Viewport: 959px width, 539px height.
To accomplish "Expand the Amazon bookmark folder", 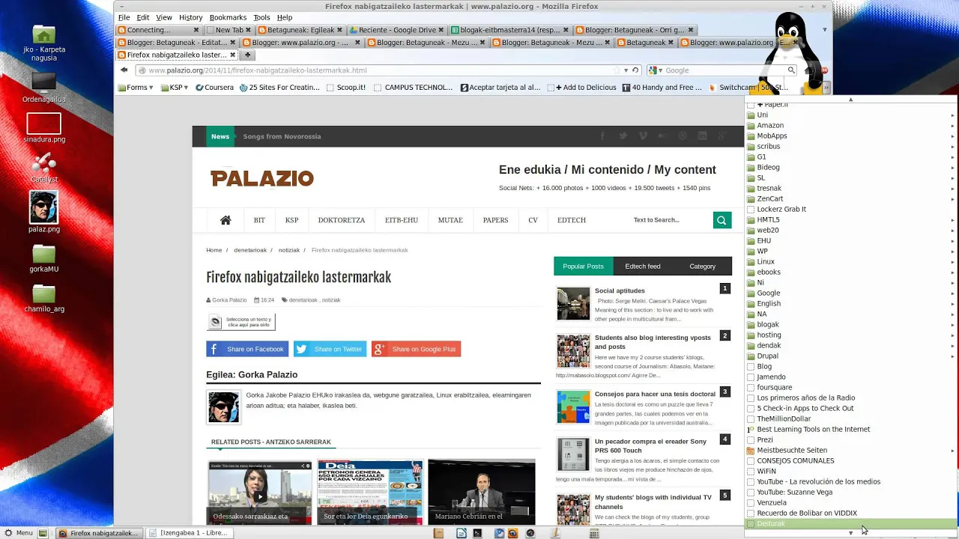I will click(x=850, y=126).
